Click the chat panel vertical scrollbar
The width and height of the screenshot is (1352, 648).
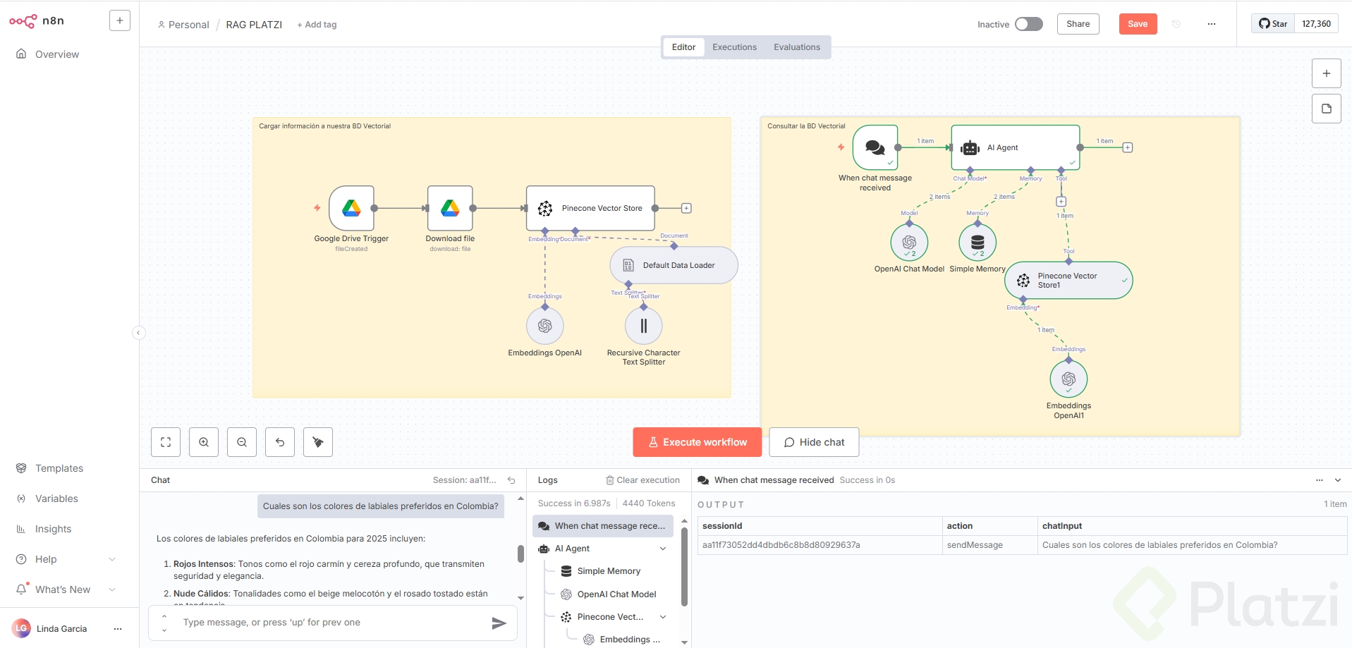520,554
